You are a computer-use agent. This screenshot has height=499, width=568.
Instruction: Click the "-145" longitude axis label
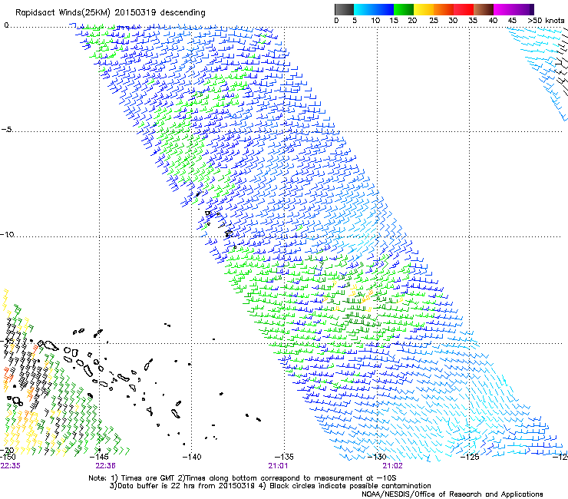(99, 457)
